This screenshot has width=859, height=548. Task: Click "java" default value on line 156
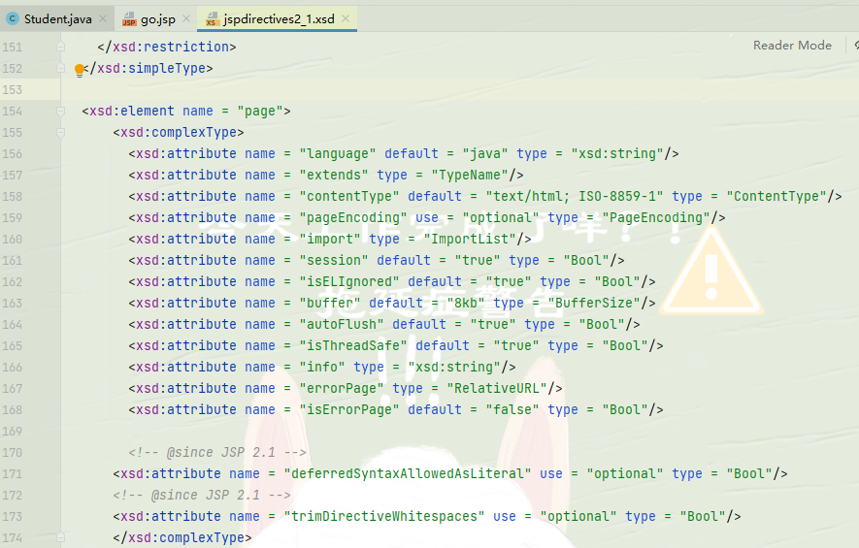point(485,154)
